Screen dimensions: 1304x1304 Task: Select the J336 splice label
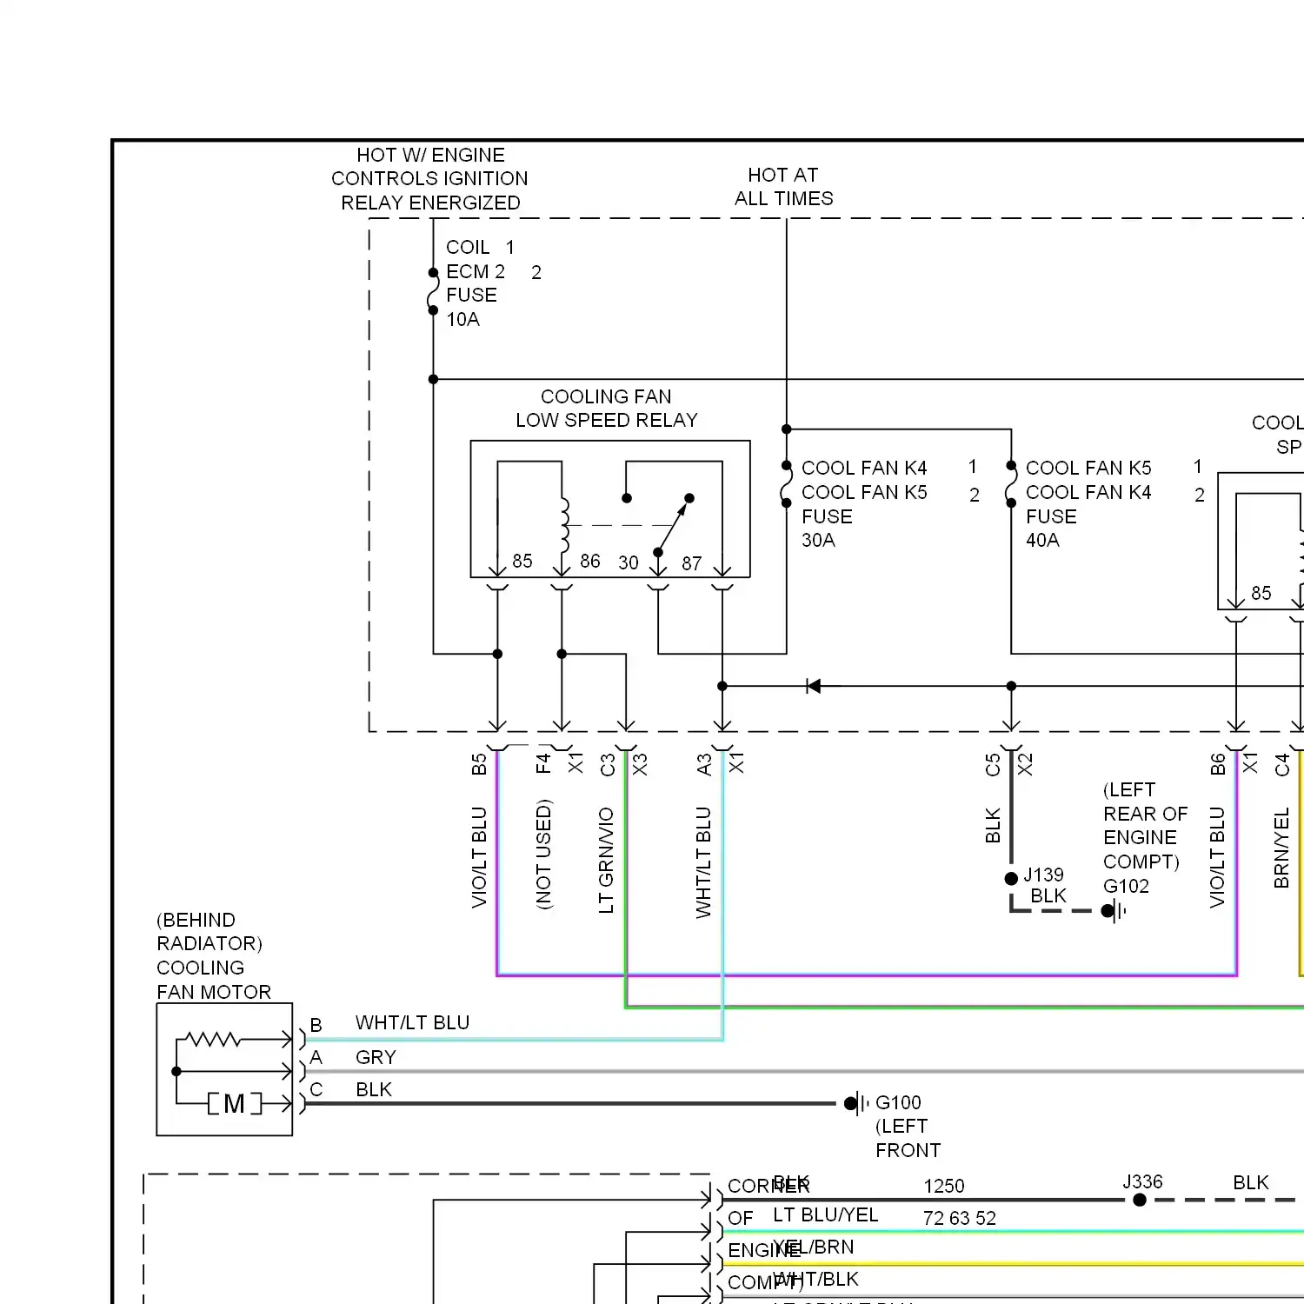(1142, 1182)
